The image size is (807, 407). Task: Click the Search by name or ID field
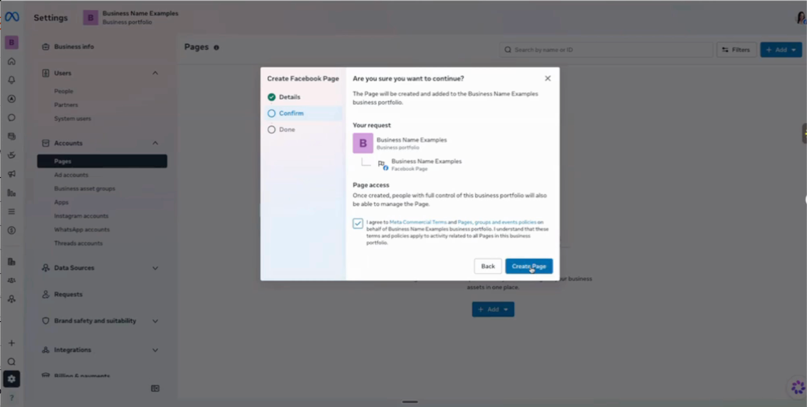pyautogui.click(x=606, y=50)
